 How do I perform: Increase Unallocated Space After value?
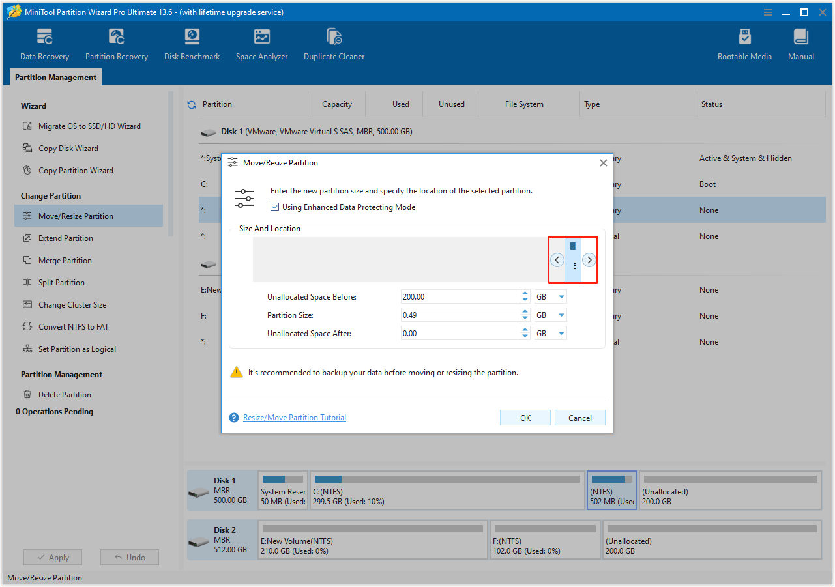pyautogui.click(x=525, y=330)
